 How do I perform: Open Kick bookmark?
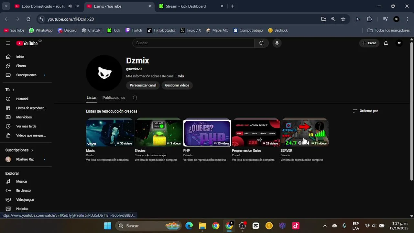point(114,30)
